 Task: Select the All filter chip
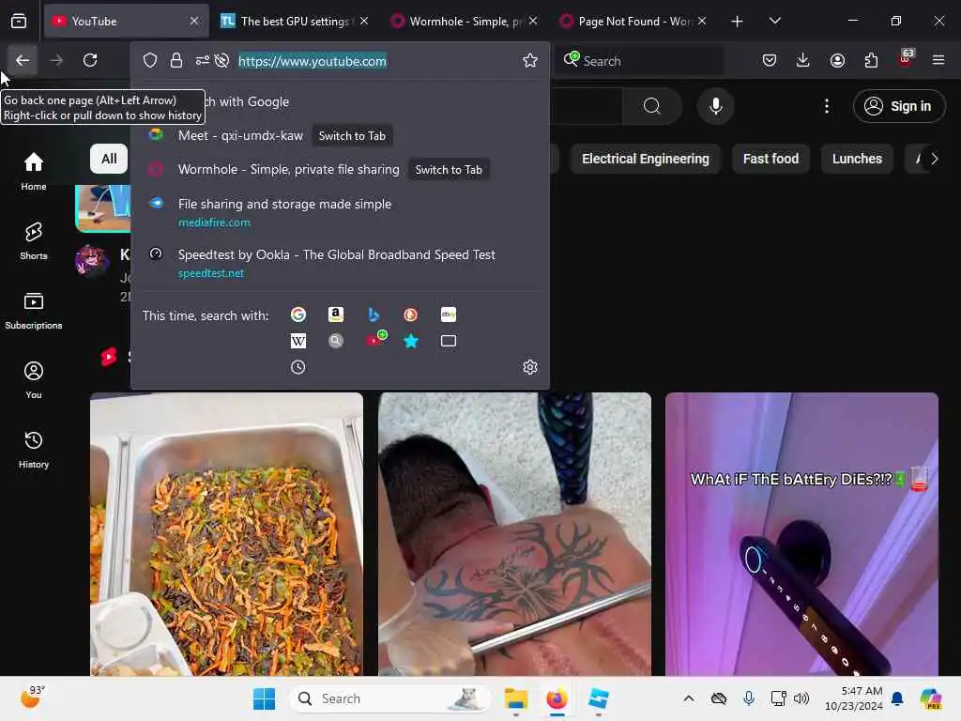pos(109,159)
